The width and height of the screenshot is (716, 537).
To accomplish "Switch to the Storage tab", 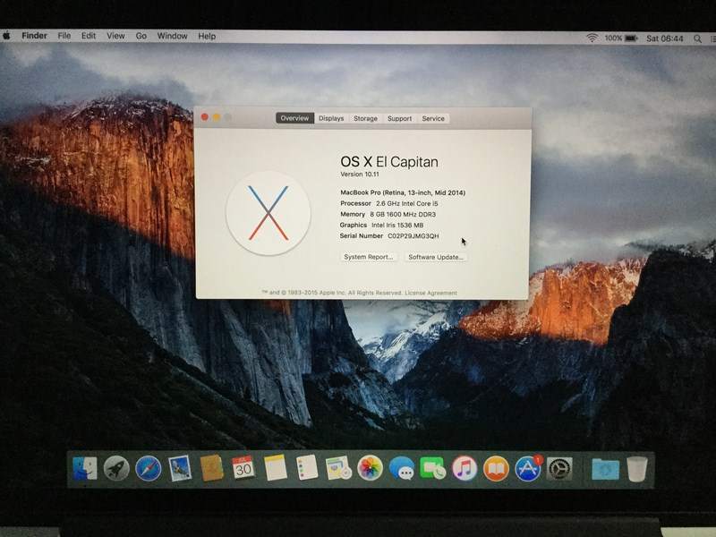I will (x=365, y=118).
